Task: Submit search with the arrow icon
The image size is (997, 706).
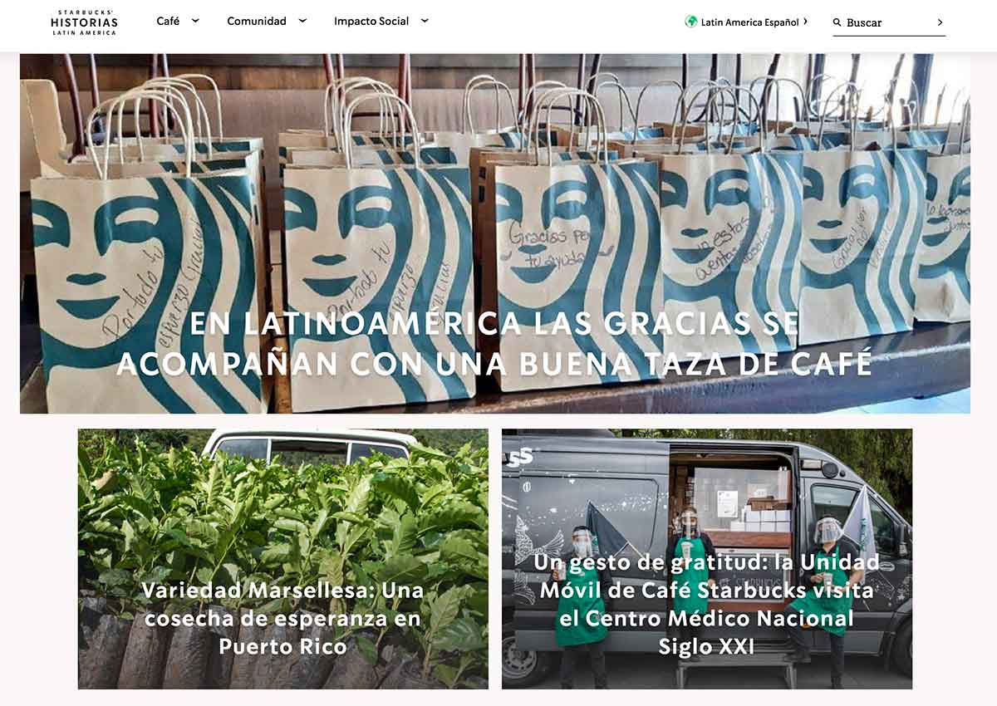Action: point(940,22)
